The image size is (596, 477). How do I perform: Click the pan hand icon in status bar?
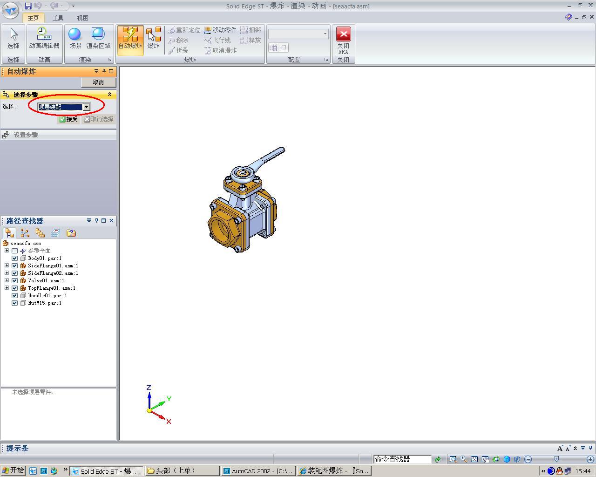(485, 459)
